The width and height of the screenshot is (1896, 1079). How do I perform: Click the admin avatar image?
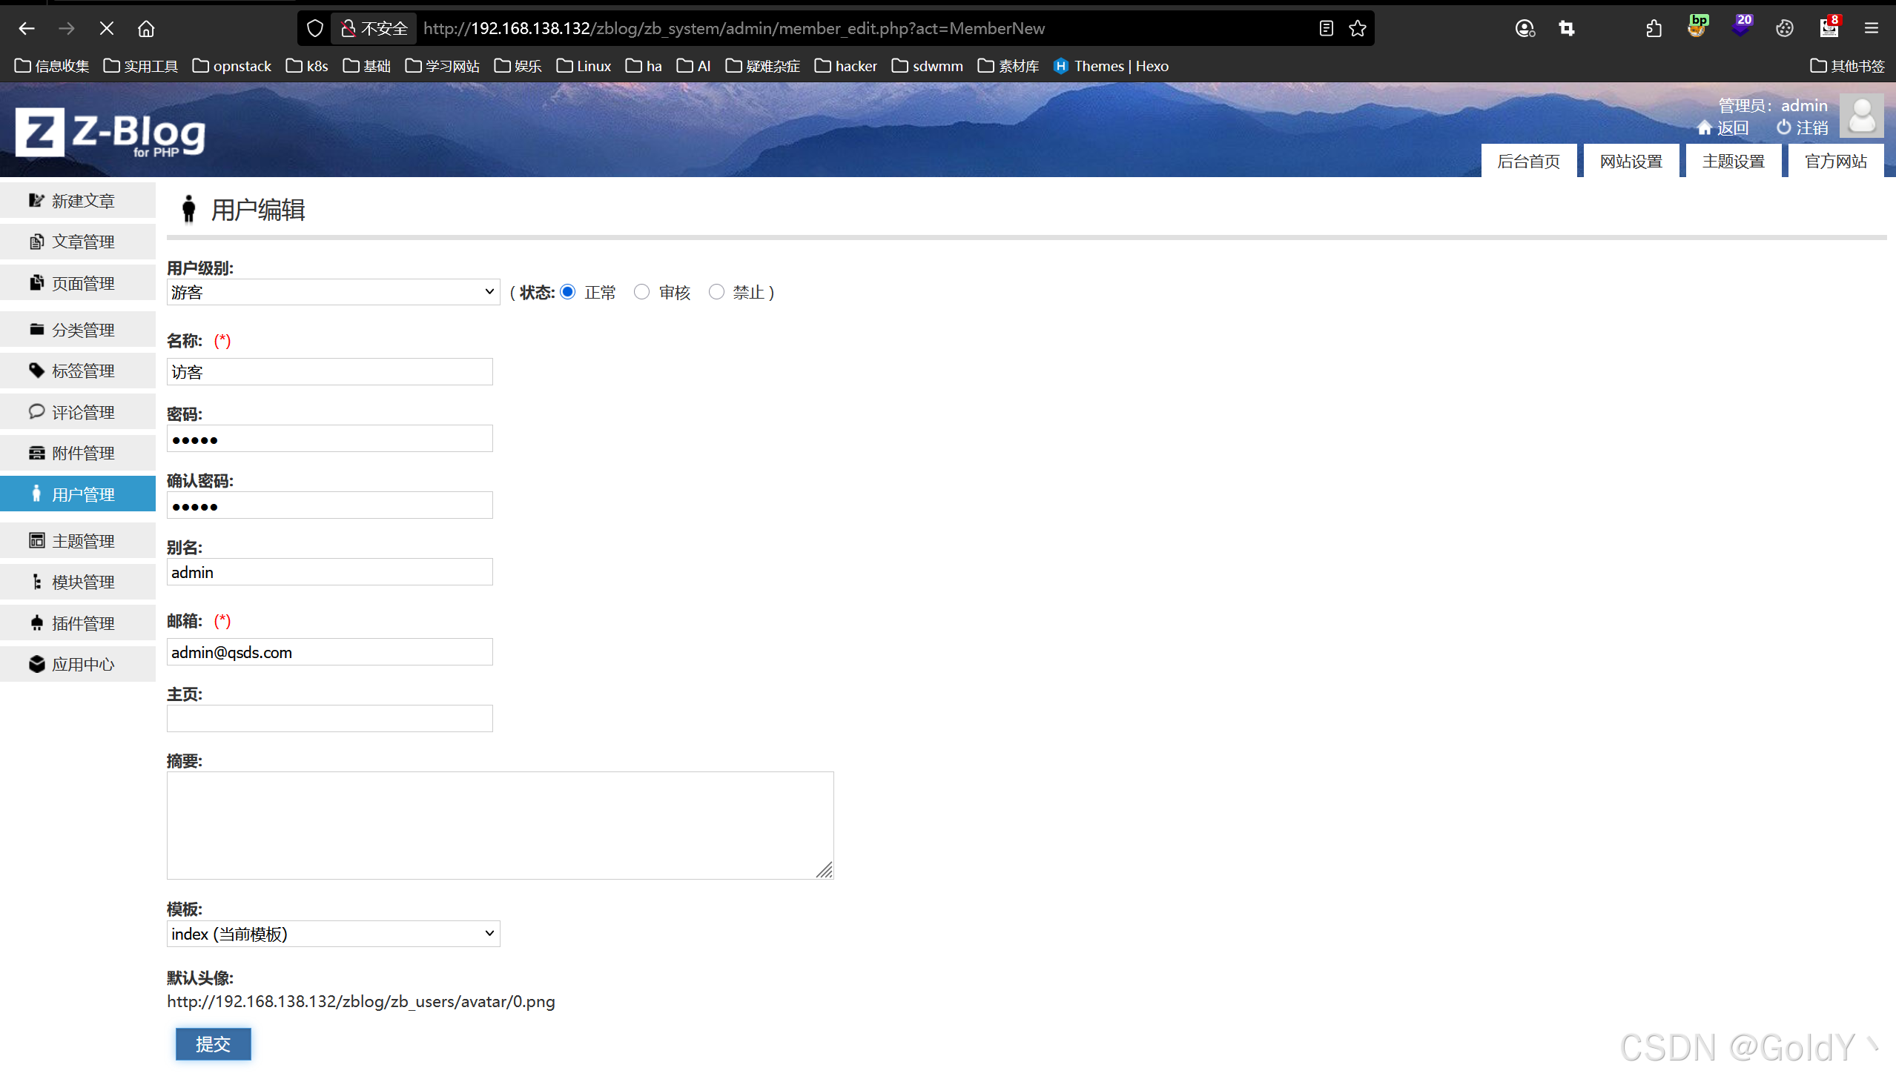[x=1861, y=116]
